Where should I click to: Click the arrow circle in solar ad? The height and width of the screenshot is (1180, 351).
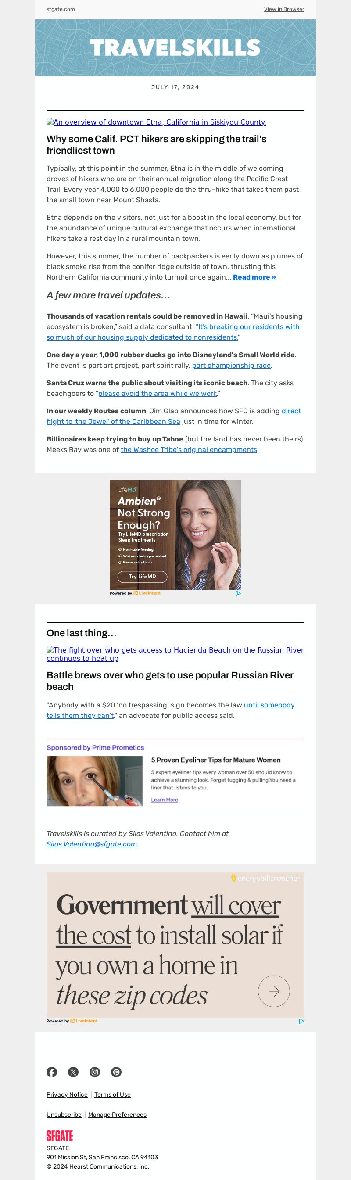274,991
